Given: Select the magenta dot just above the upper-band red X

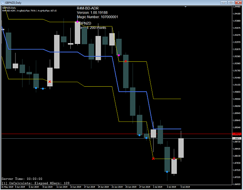Looking at the screenshot, I should click(119, 55).
